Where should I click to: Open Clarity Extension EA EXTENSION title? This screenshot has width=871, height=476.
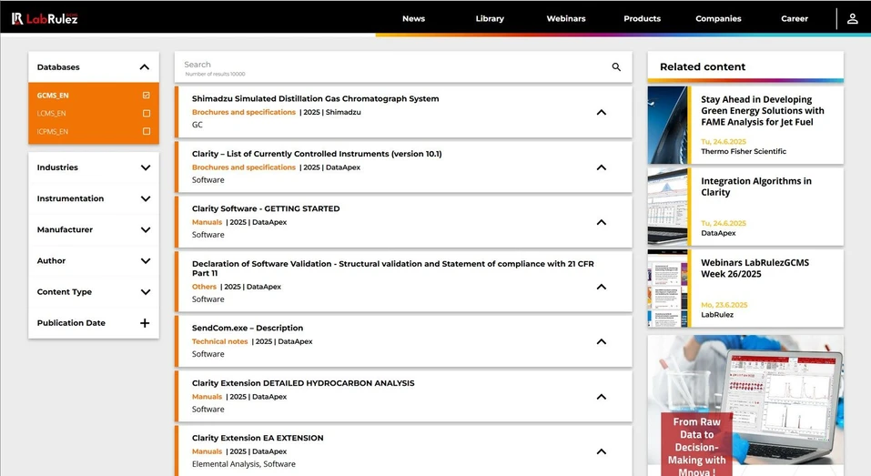[258, 438]
